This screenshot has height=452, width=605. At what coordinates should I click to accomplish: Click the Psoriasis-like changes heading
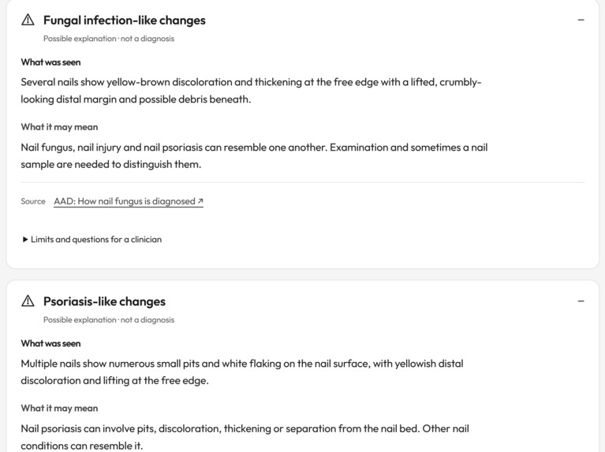pos(104,301)
